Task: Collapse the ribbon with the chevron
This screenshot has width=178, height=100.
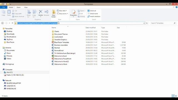Action: [x=174, y=7]
